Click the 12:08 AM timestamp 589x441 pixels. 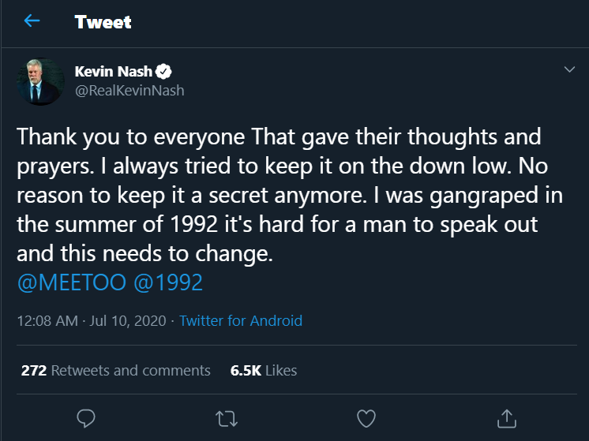click(x=47, y=321)
